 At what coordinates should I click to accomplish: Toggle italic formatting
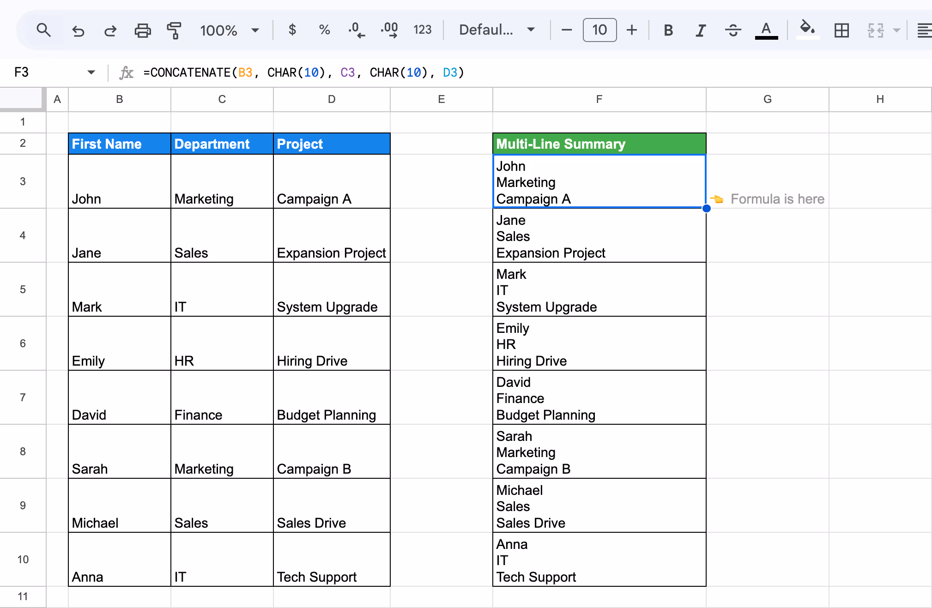click(x=701, y=30)
